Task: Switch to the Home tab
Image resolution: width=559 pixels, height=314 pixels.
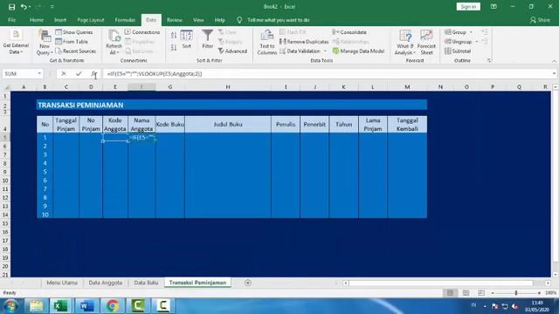Action: (x=37, y=20)
